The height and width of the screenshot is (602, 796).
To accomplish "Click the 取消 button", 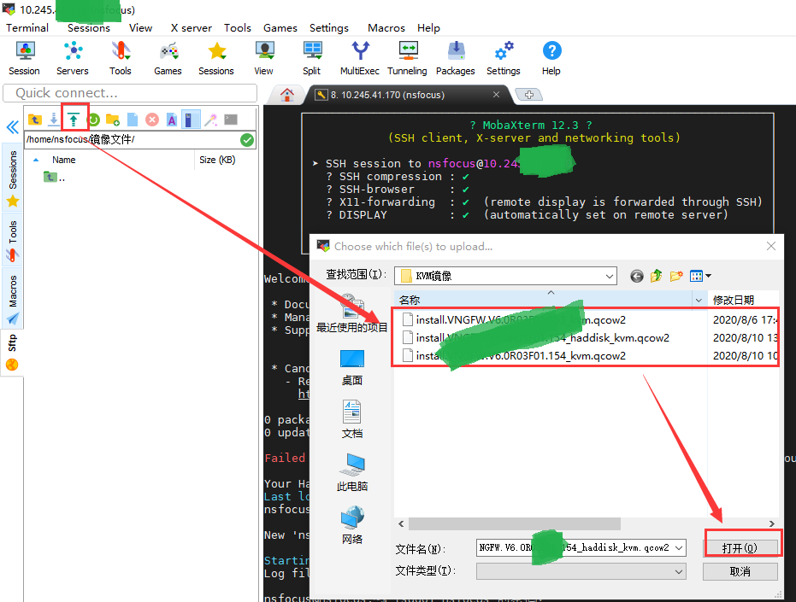I will [x=740, y=571].
